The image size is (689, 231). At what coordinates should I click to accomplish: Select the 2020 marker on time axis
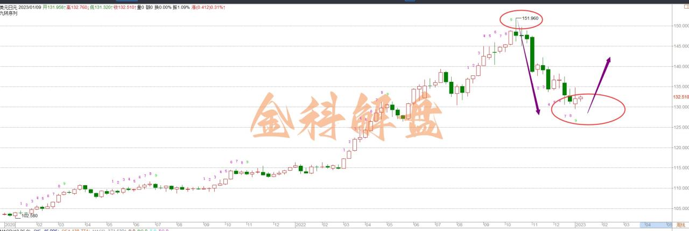[x=10, y=224]
